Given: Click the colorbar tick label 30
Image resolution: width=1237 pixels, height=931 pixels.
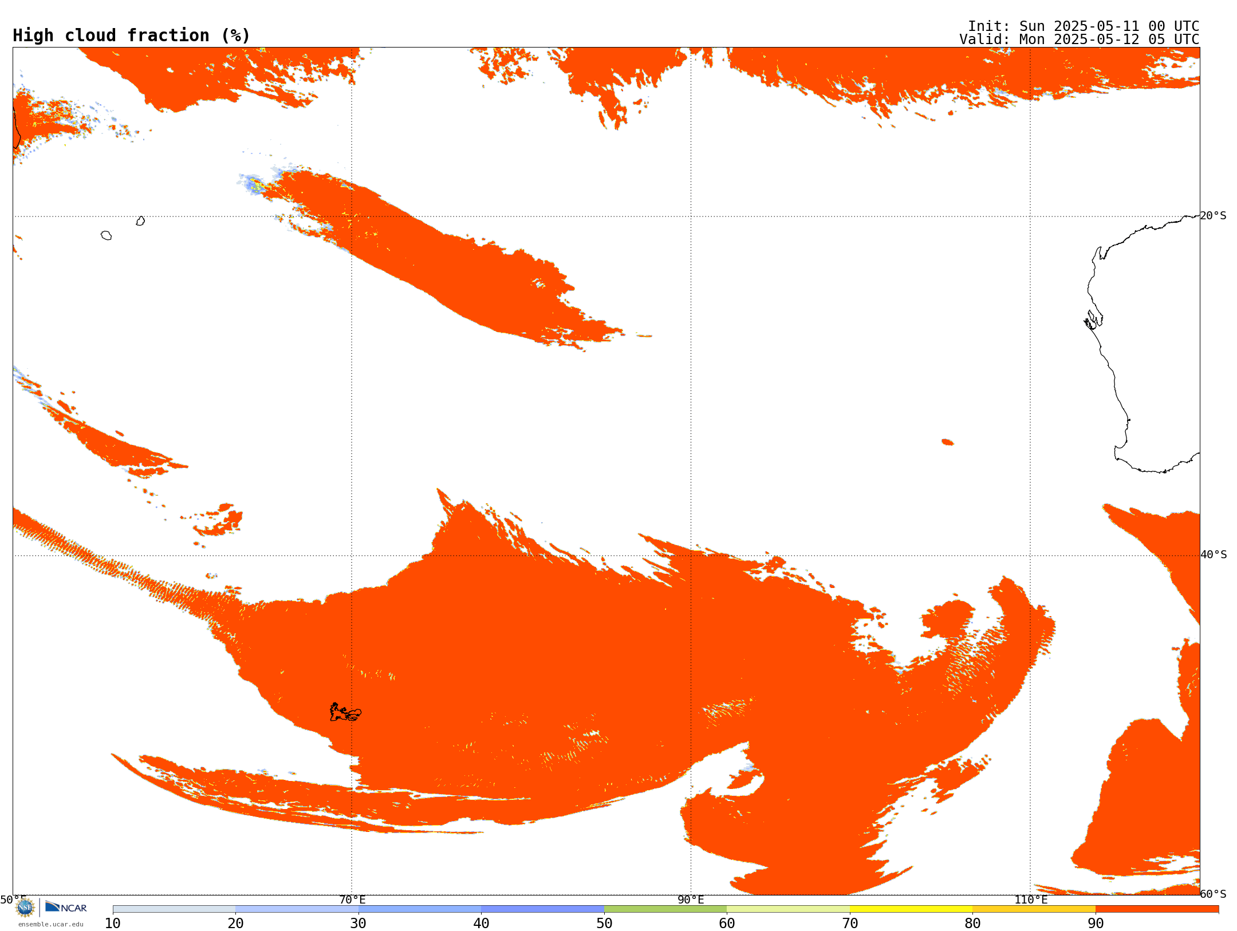Looking at the screenshot, I should click(359, 924).
